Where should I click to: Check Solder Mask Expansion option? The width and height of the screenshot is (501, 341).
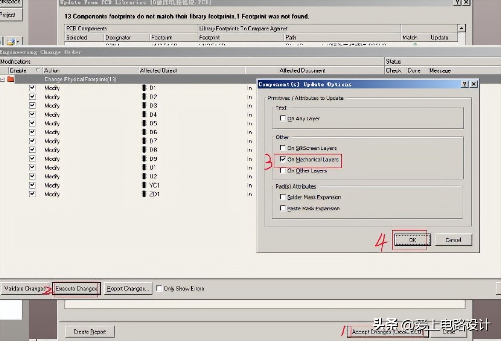tap(283, 197)
